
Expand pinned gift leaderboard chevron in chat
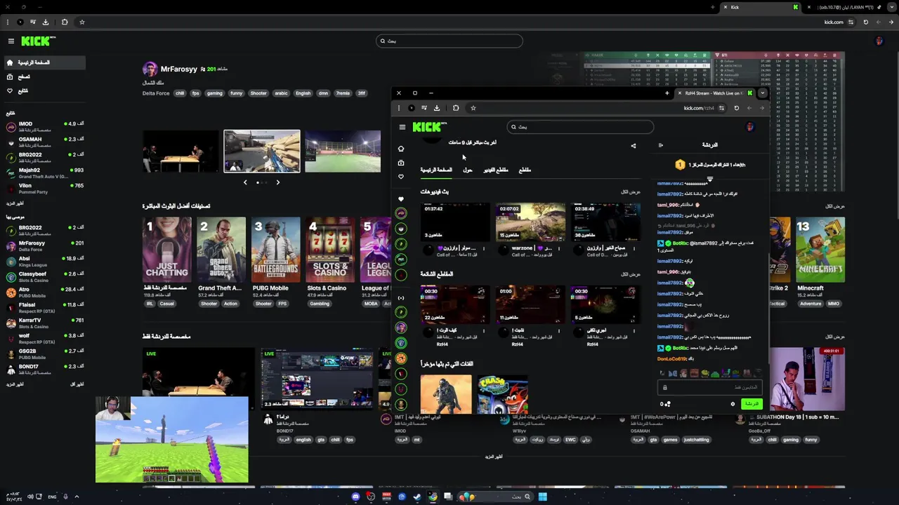[x=709, y=180]
